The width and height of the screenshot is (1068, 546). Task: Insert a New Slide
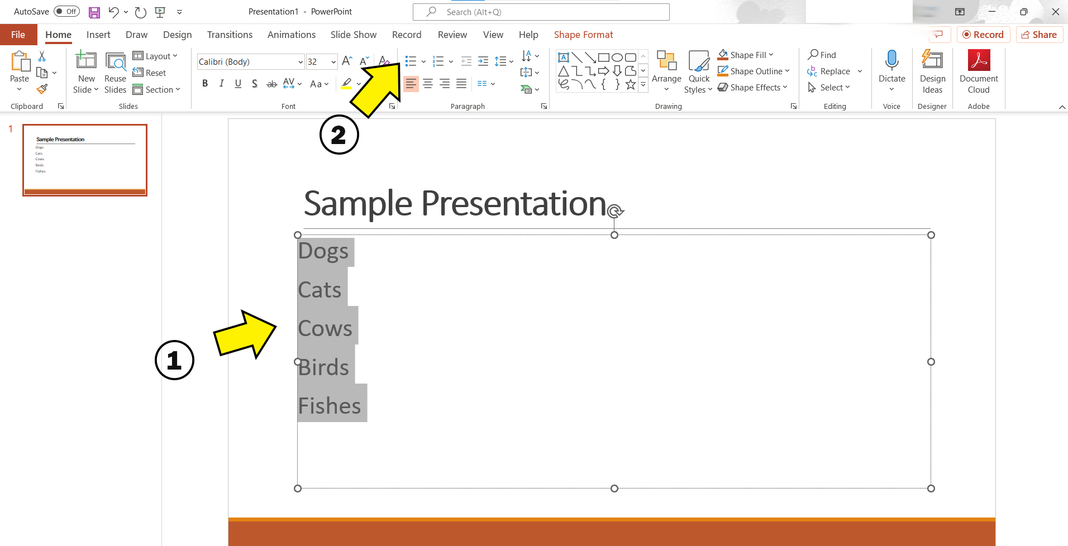pyautogui.click(x=86, y=61)
